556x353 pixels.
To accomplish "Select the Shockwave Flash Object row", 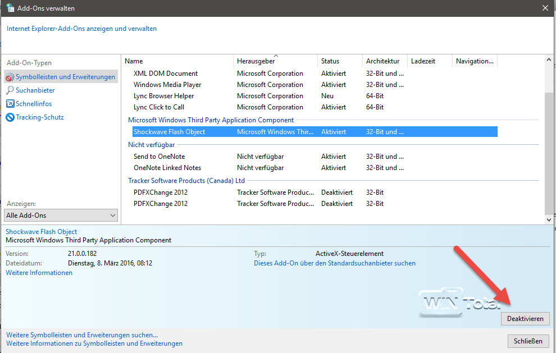I will [169, 132].
